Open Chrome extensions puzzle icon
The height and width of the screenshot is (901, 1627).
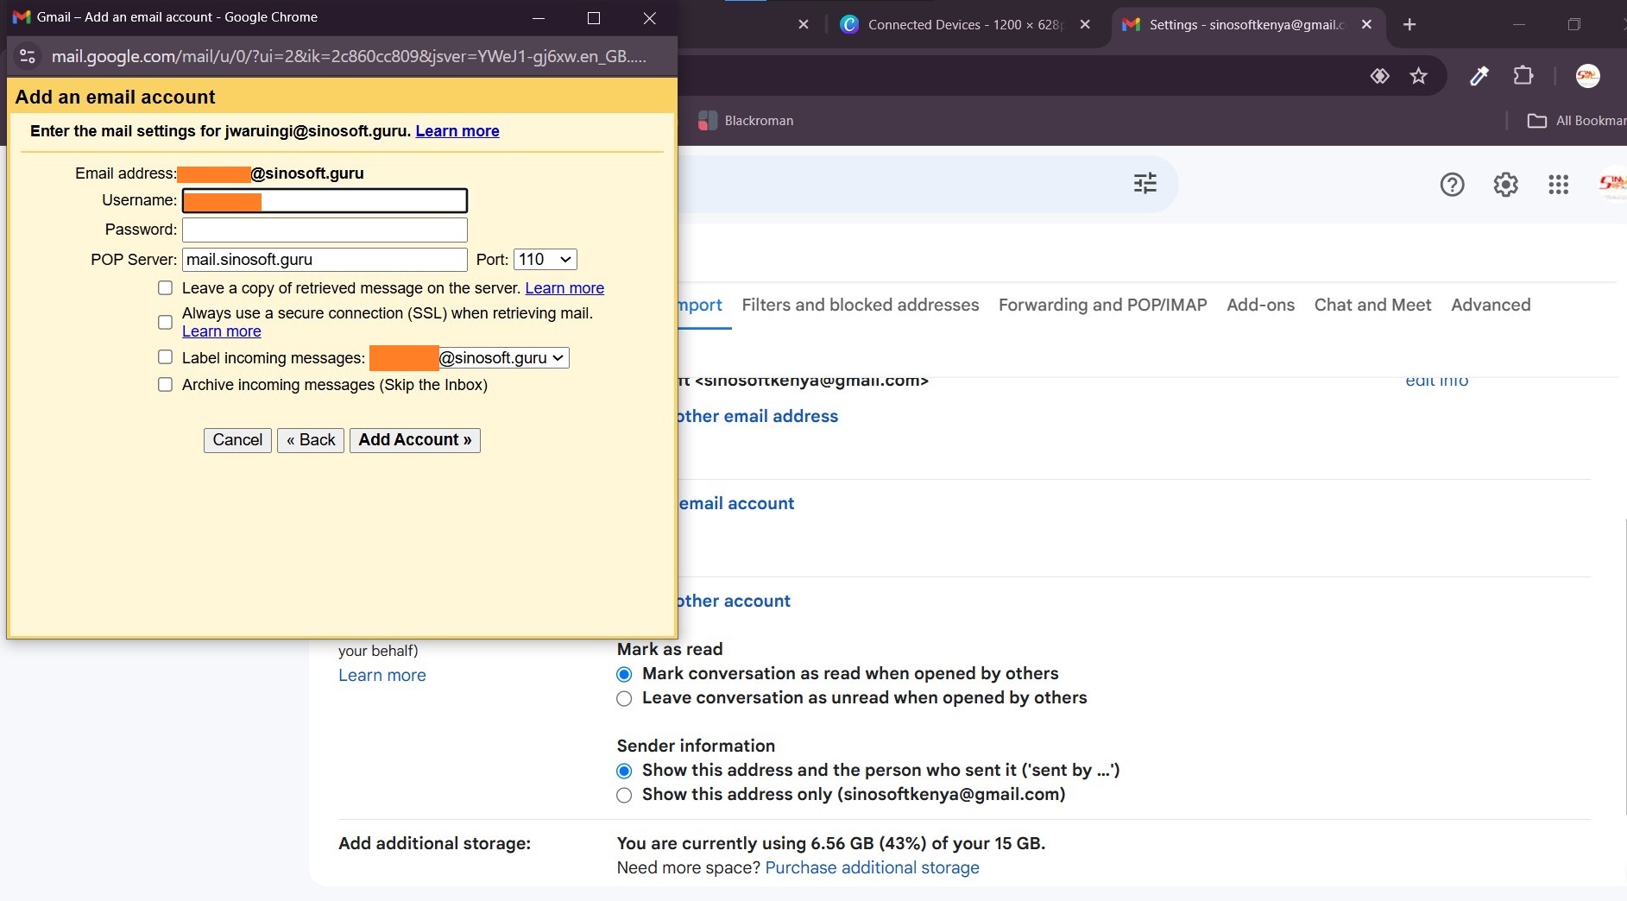pos(1523,76)
